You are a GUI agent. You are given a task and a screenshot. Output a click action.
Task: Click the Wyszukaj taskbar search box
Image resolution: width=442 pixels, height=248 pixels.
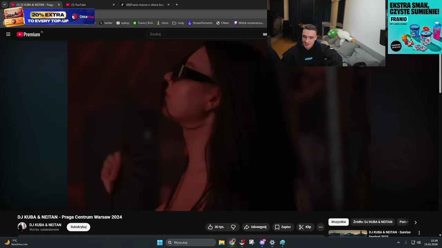pyautogui.click(x=191, y=242)
